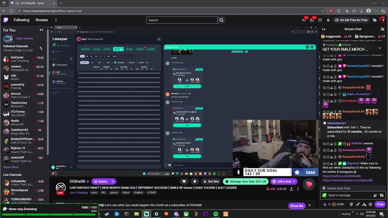Open taskbar File Explorer folder

click(x=136, y=214)
